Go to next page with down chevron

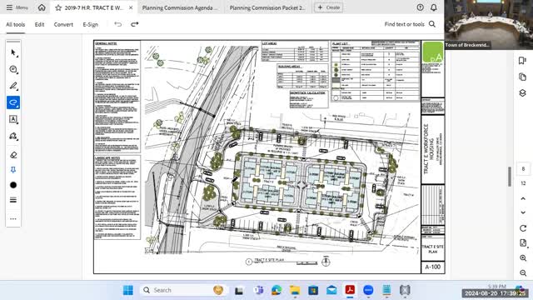523,212
